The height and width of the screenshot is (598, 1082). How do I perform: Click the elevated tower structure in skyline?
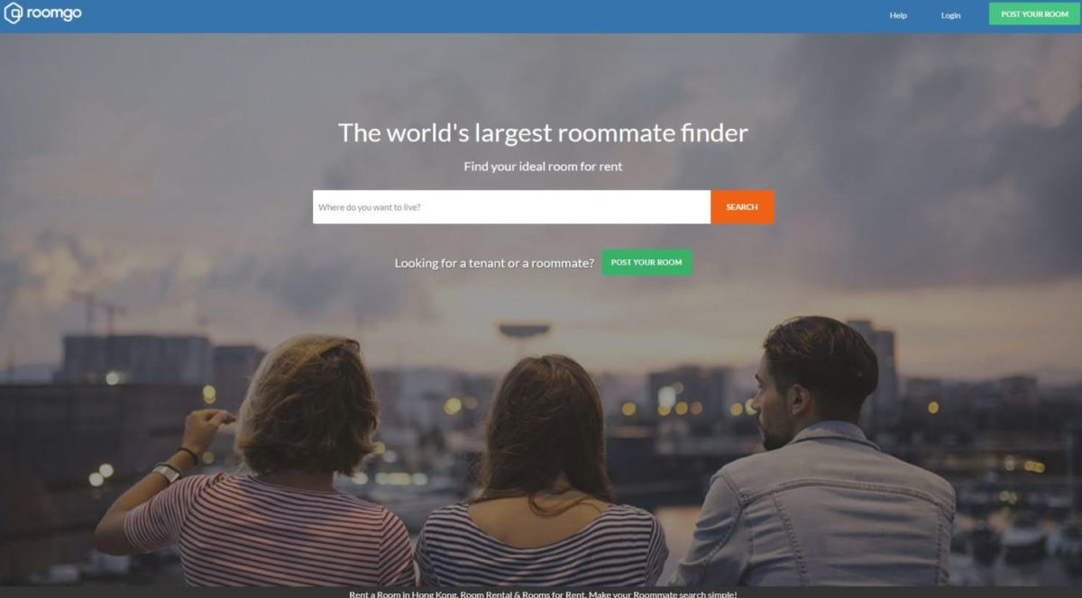tap(524, 331)
